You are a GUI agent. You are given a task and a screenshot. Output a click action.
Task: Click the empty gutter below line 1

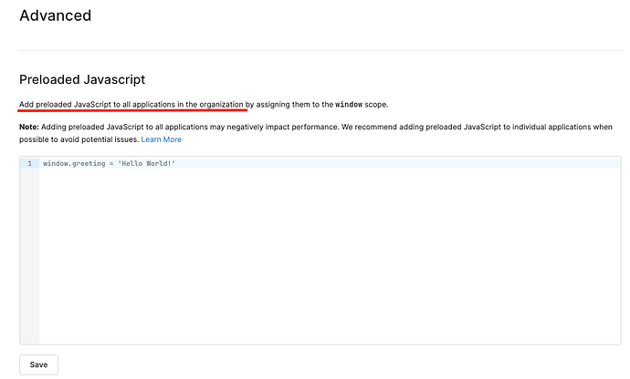(29, 255)
